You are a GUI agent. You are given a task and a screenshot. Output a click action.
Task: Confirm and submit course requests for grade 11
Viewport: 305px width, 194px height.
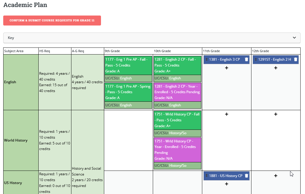(x=52, y=21)
